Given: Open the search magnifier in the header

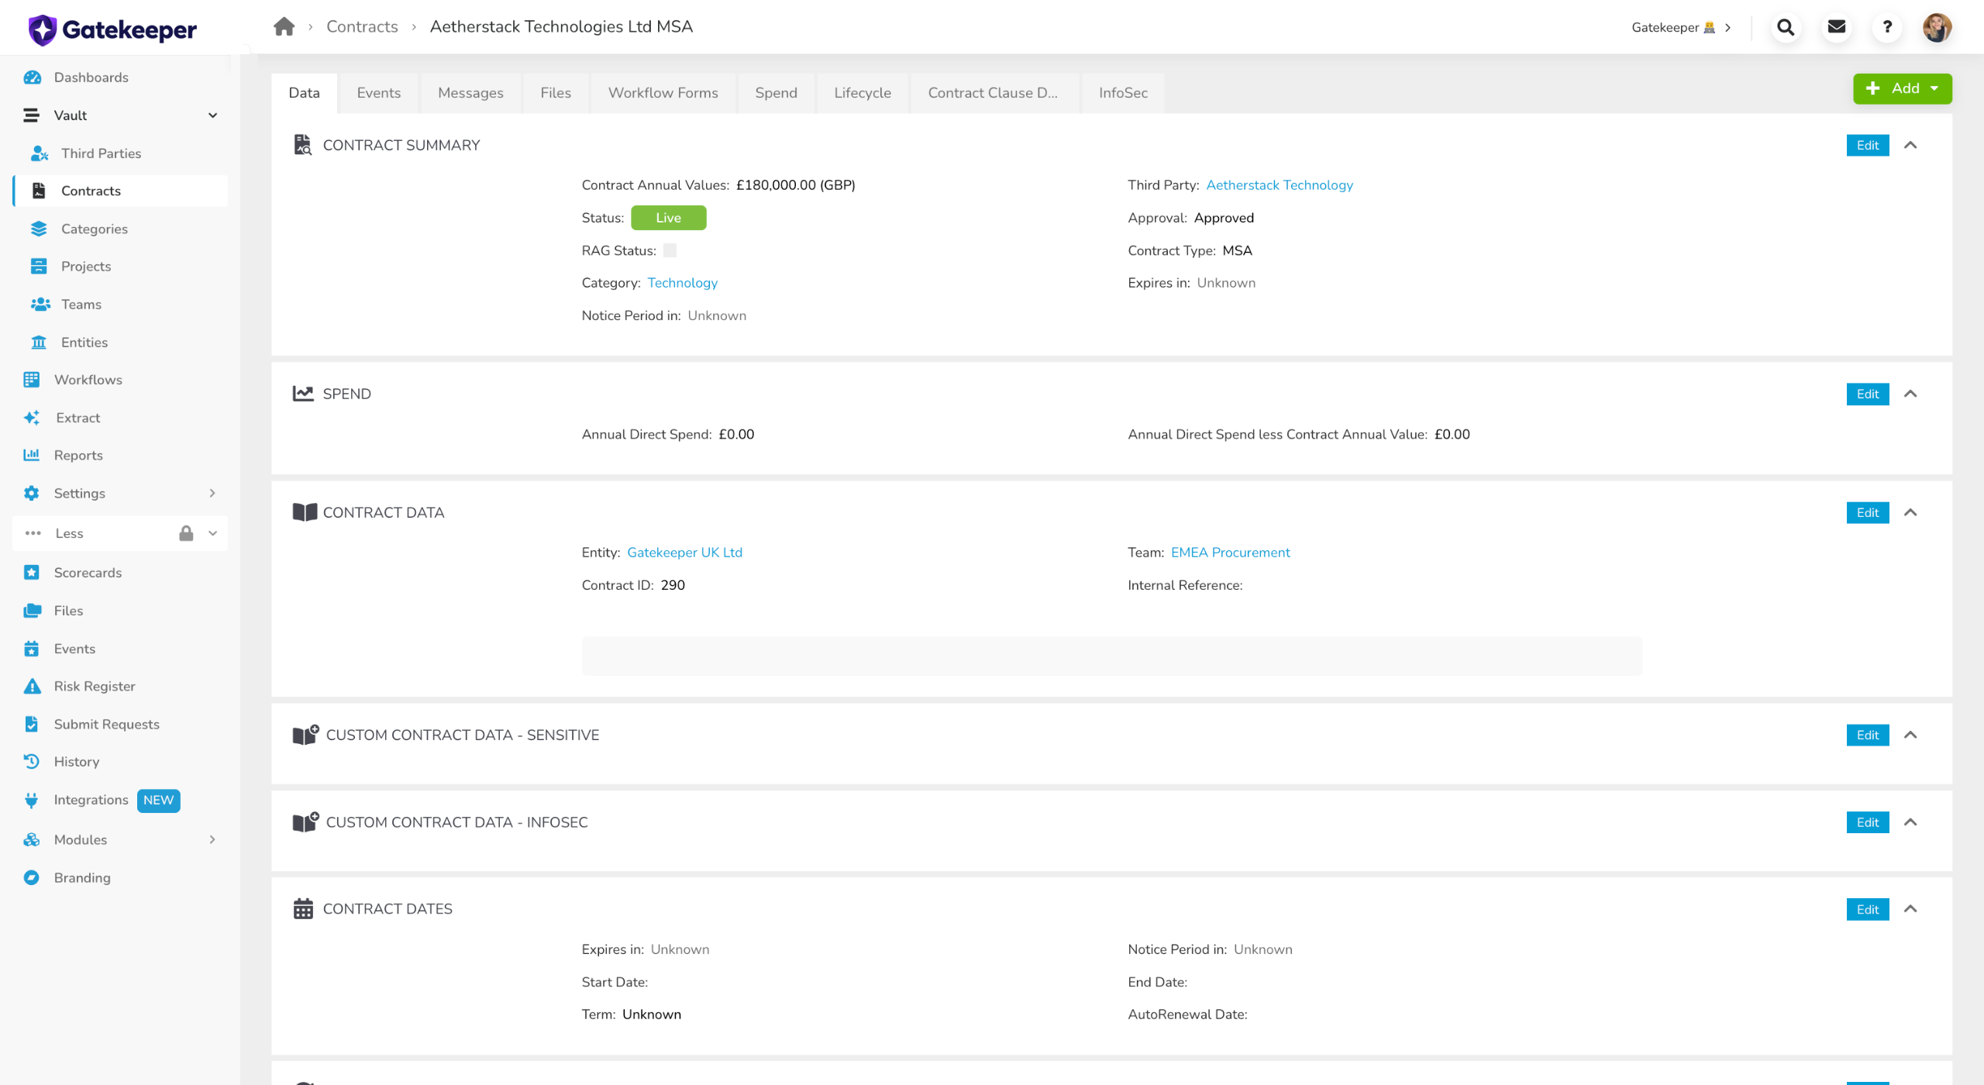Looking at the screenshot, I should coord(1786,27).
